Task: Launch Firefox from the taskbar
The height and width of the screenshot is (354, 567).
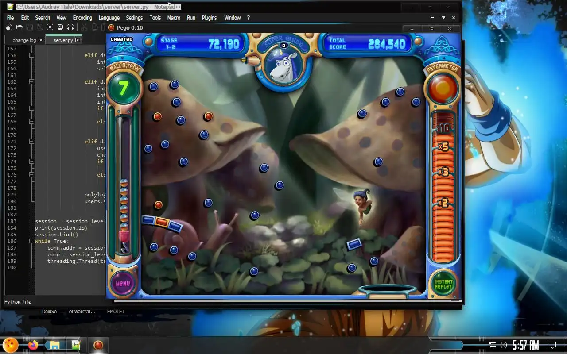Action: tap(33, 345)
